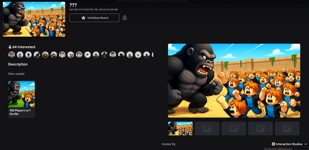Click the large gorilla versus players event image
This screenshot has width=309, height=150.
click(x=234, y=80)
